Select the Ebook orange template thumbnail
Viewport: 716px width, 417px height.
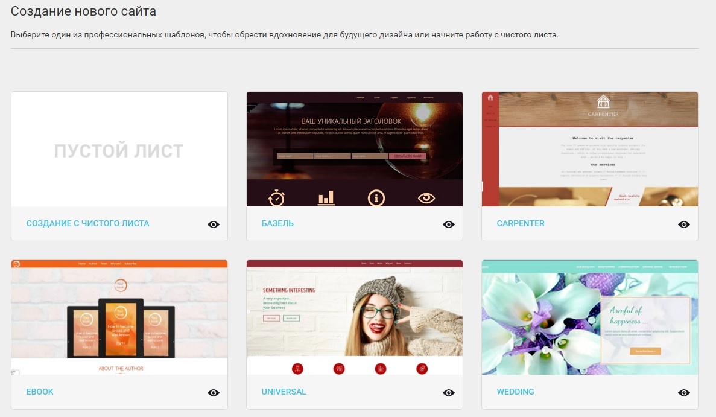click(x=119, y=317)
